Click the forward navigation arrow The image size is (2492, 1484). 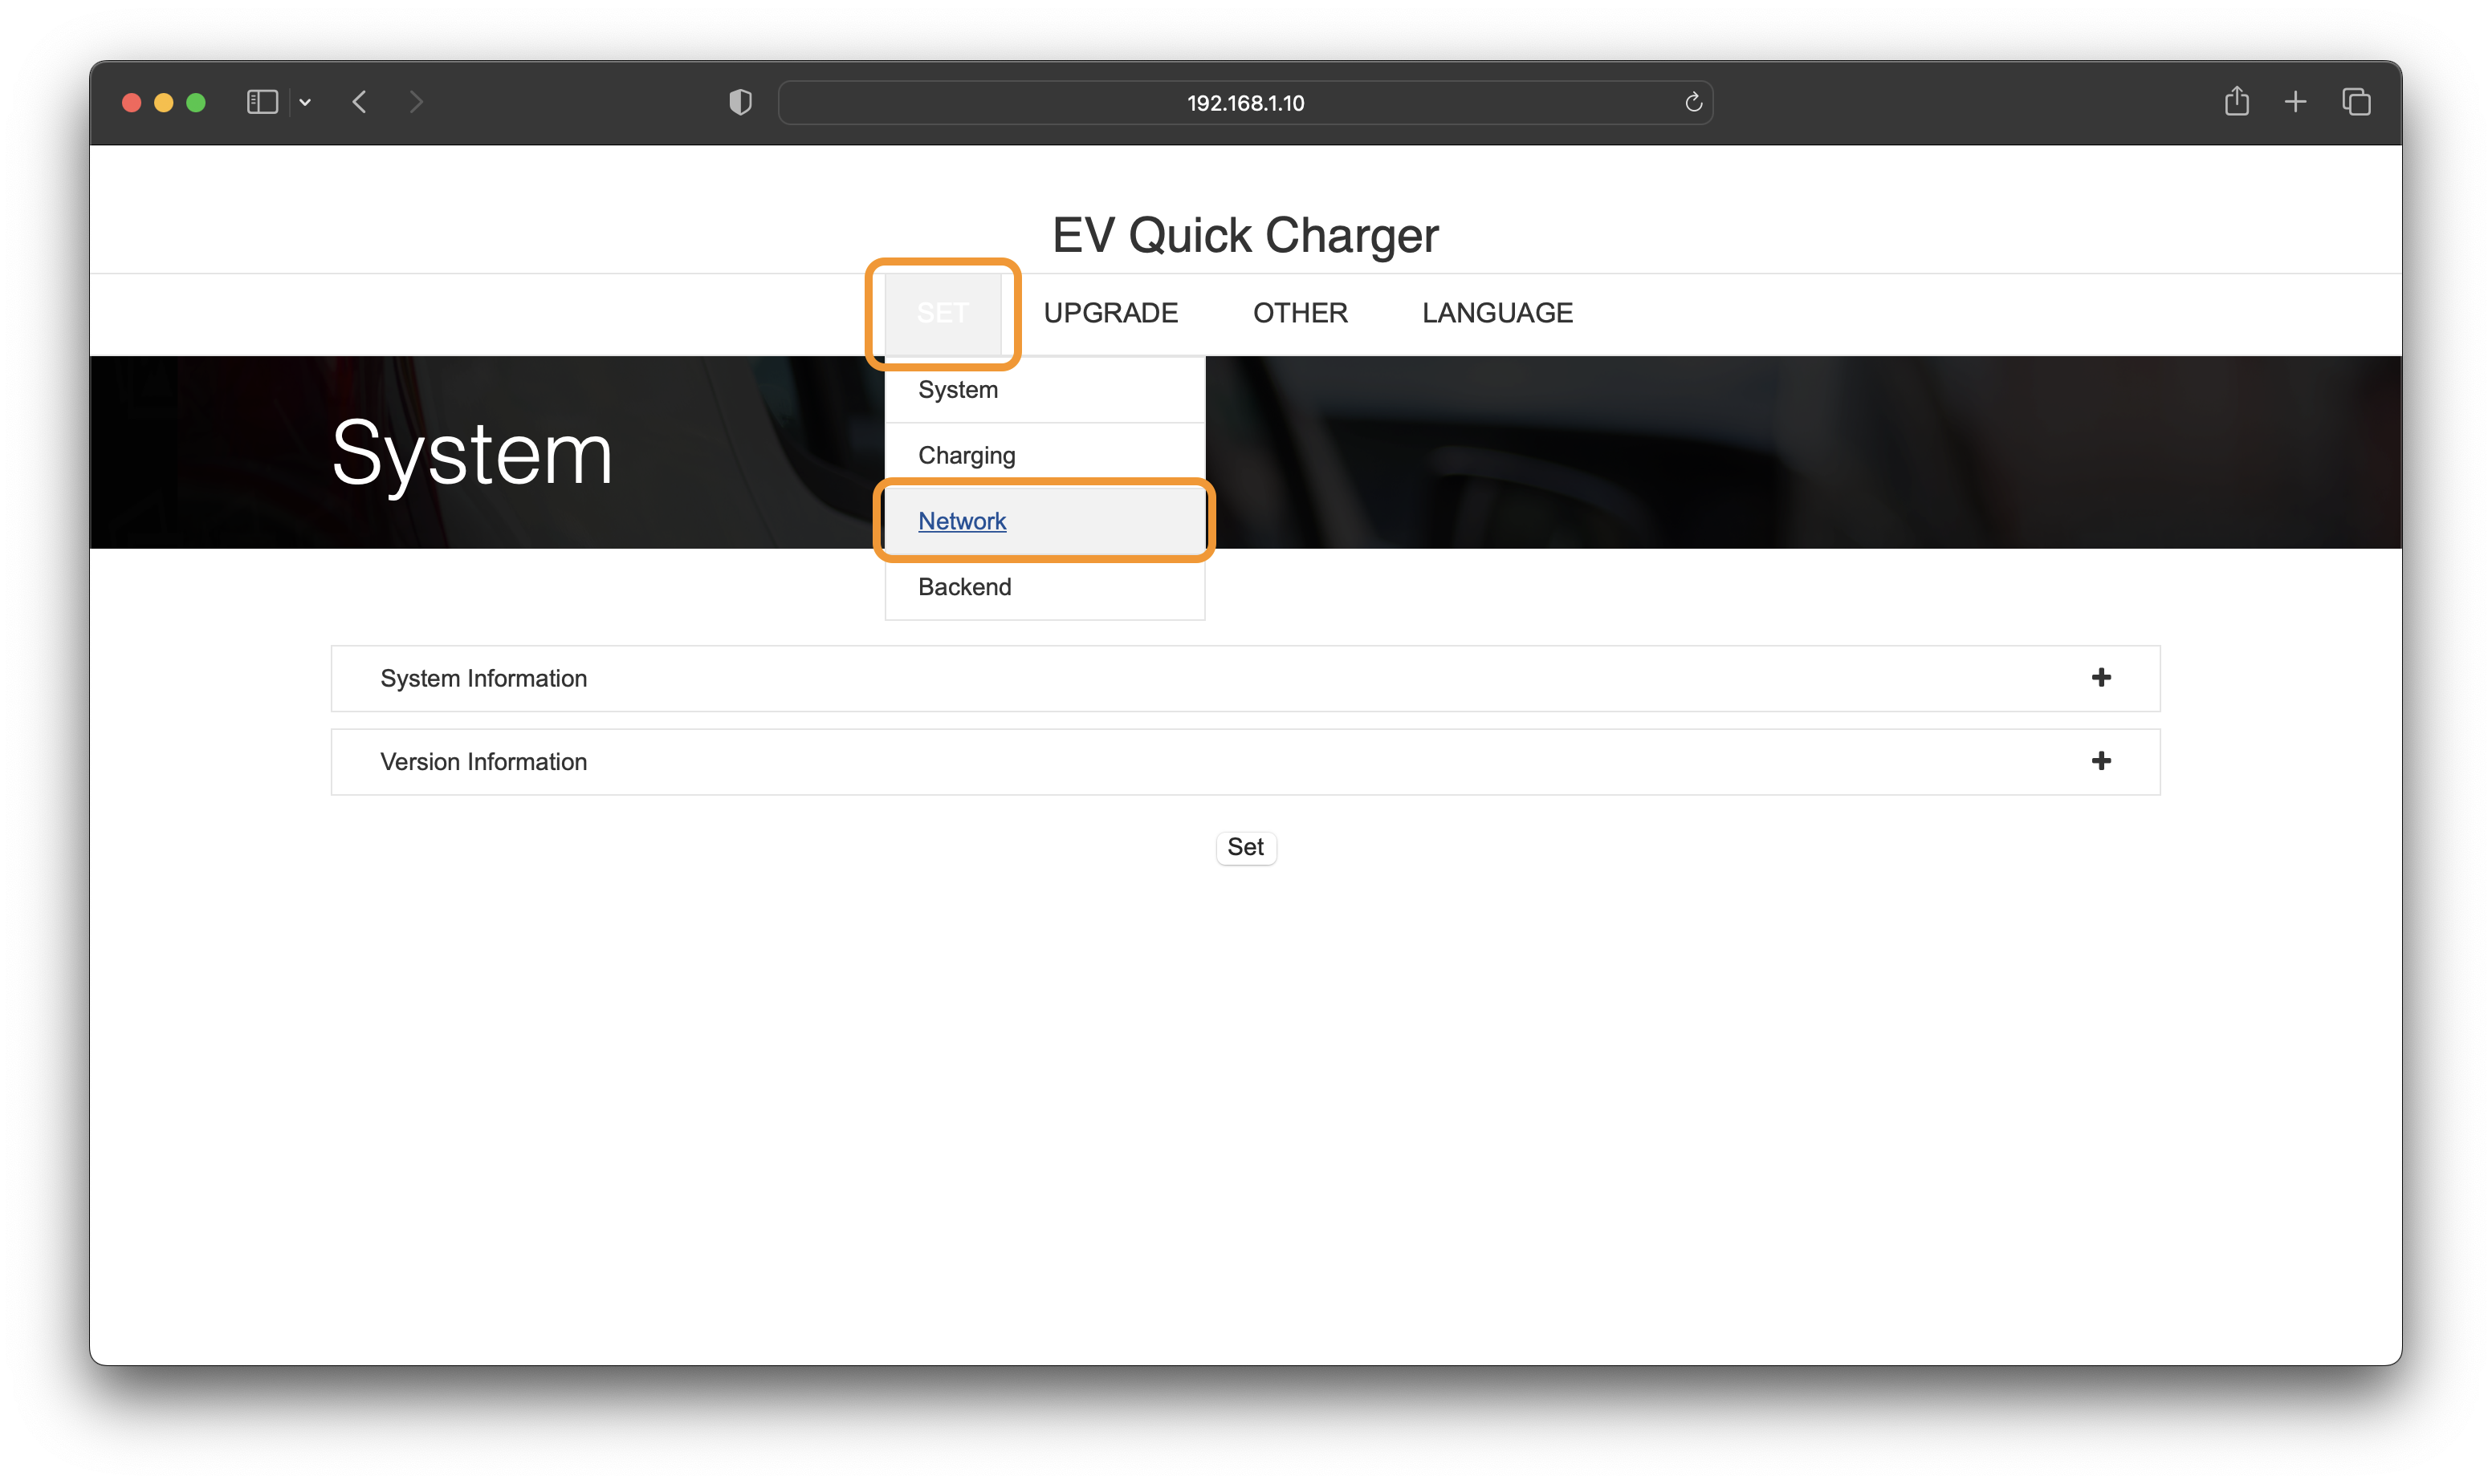[x=417, y=102]
